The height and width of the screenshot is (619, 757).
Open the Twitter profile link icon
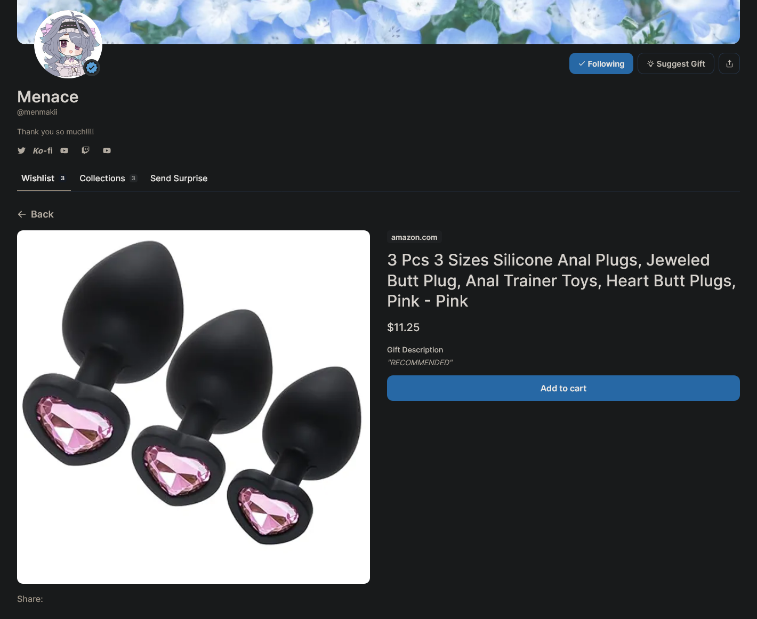click(21, 150)
